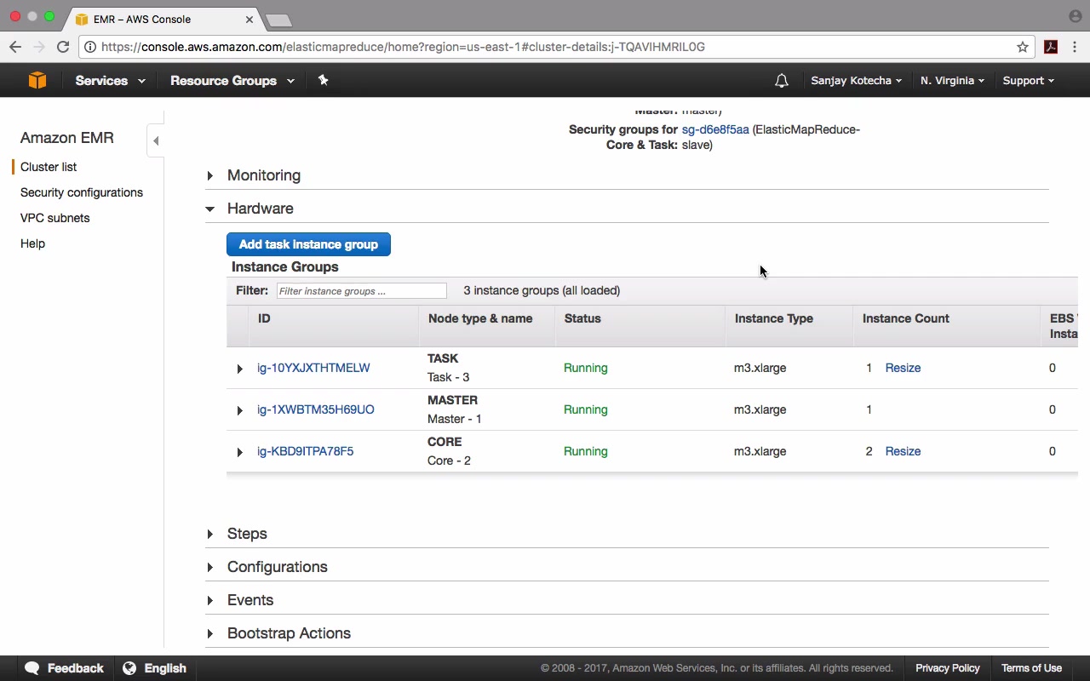1090x681 pixels.
Task: Open VPC subnets in sidebar
Action: coord(54,218)
